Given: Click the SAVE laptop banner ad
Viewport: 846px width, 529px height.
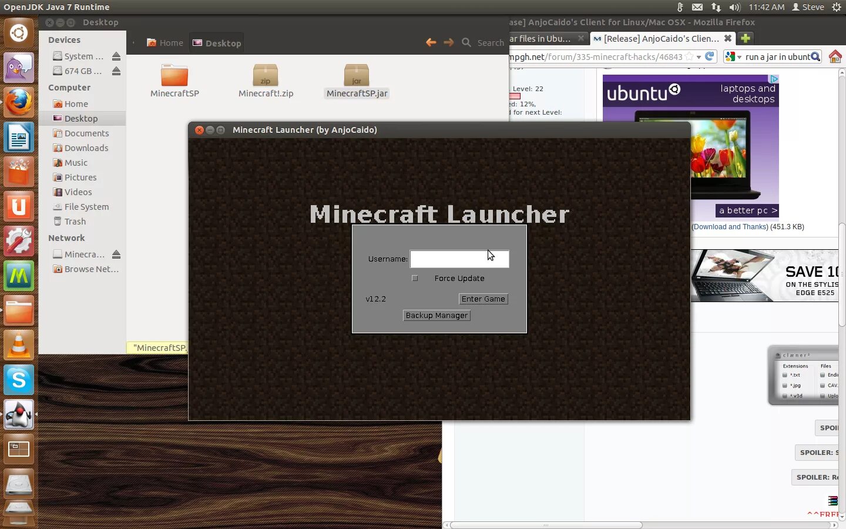Looking at the screenshot, I should pos(765,276).
